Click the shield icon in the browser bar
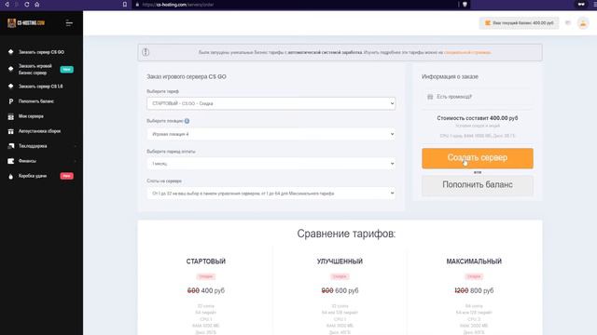 point(465,5)
